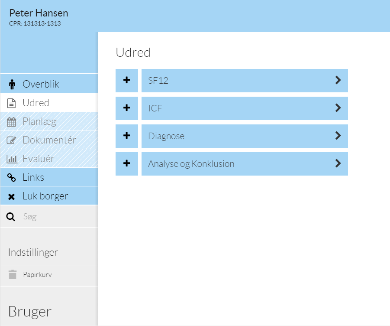Click the trash can icon for Papirkurv
This screenshot has height=326, width=390.
[x=13, y=274]
